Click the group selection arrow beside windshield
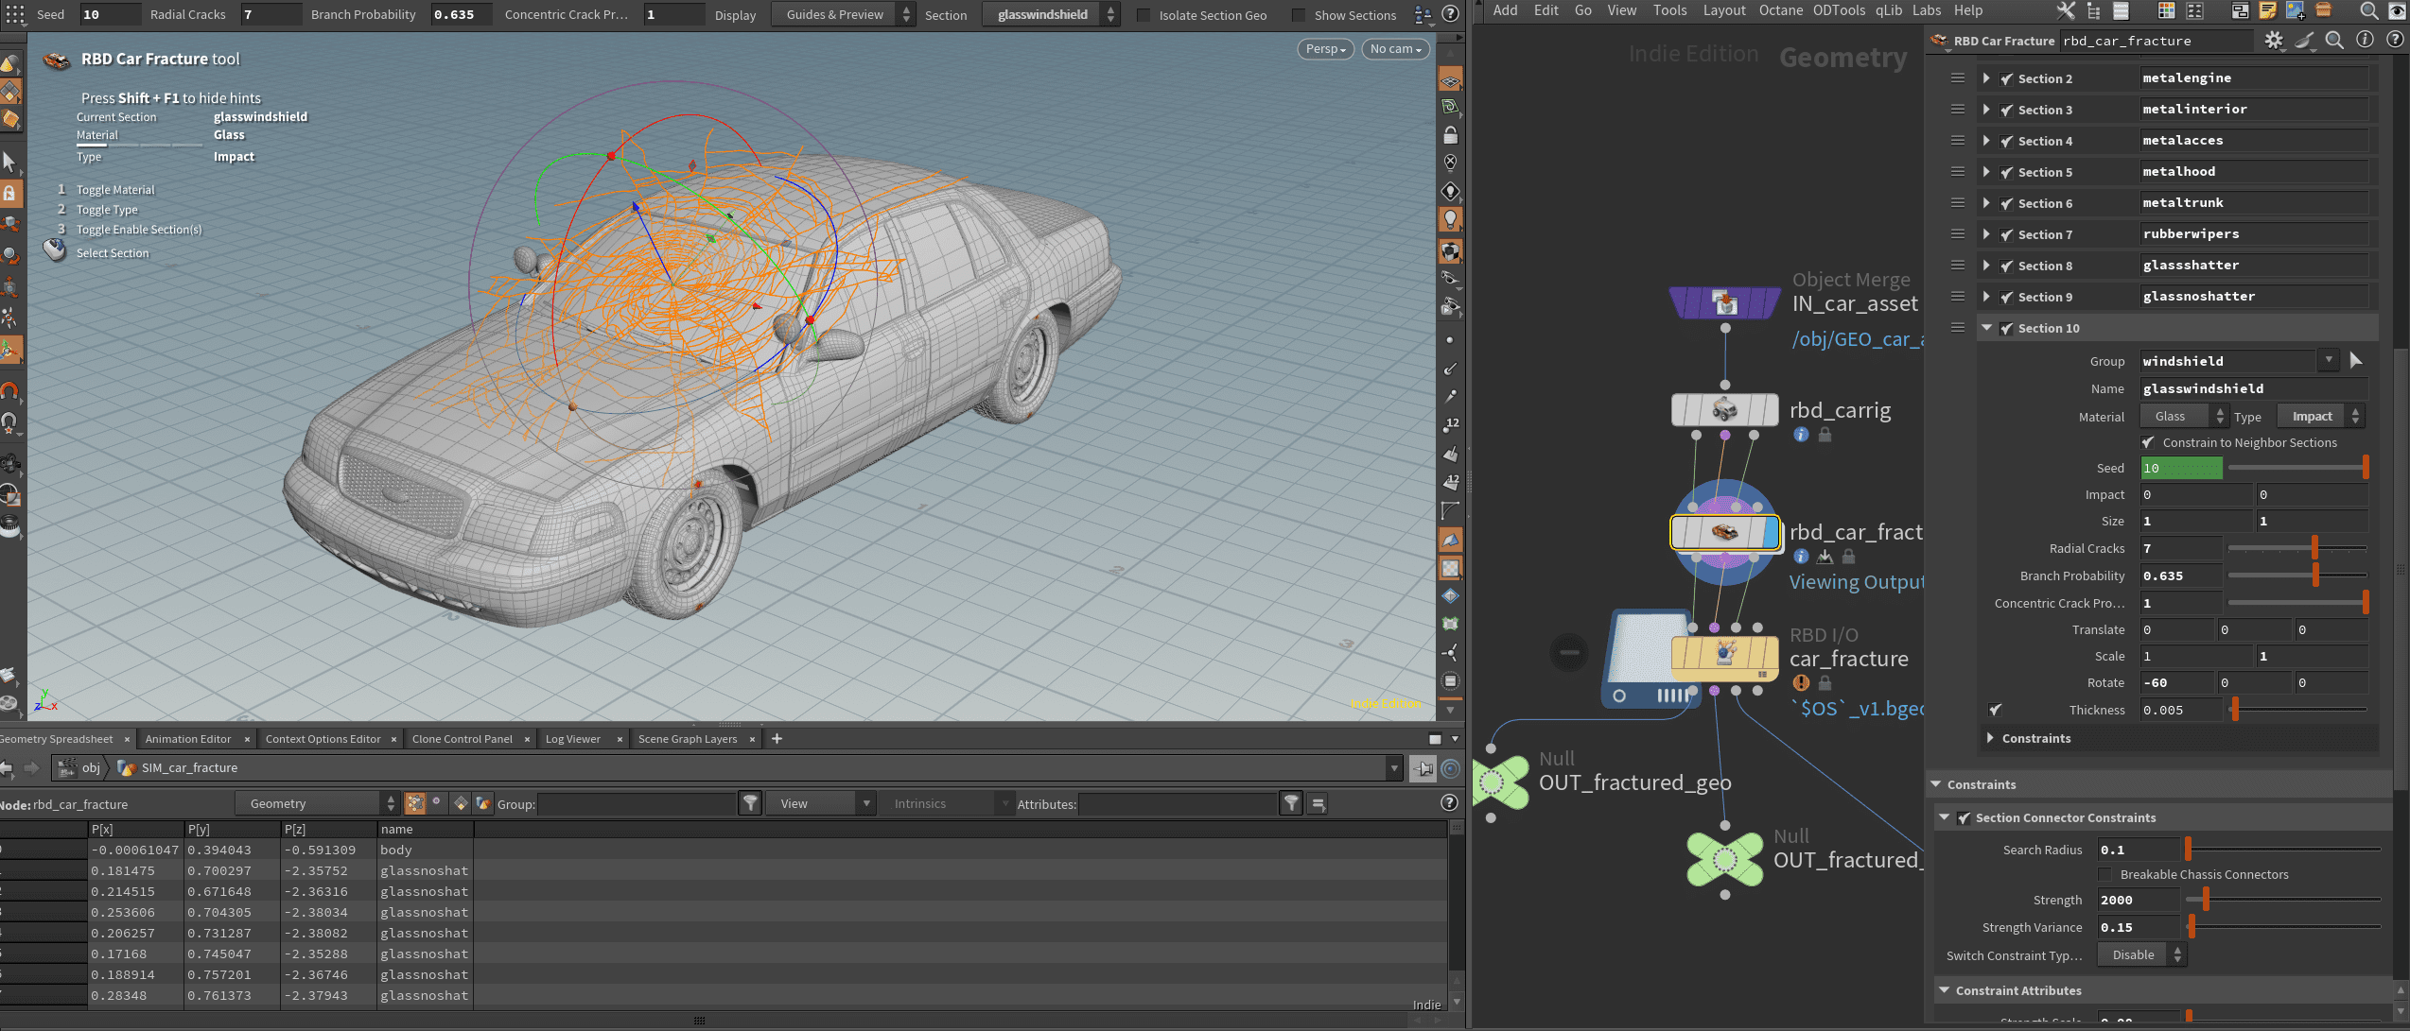This screenshot has height=1031, width=2410. pyautogui.click(x=2356, y=360)
